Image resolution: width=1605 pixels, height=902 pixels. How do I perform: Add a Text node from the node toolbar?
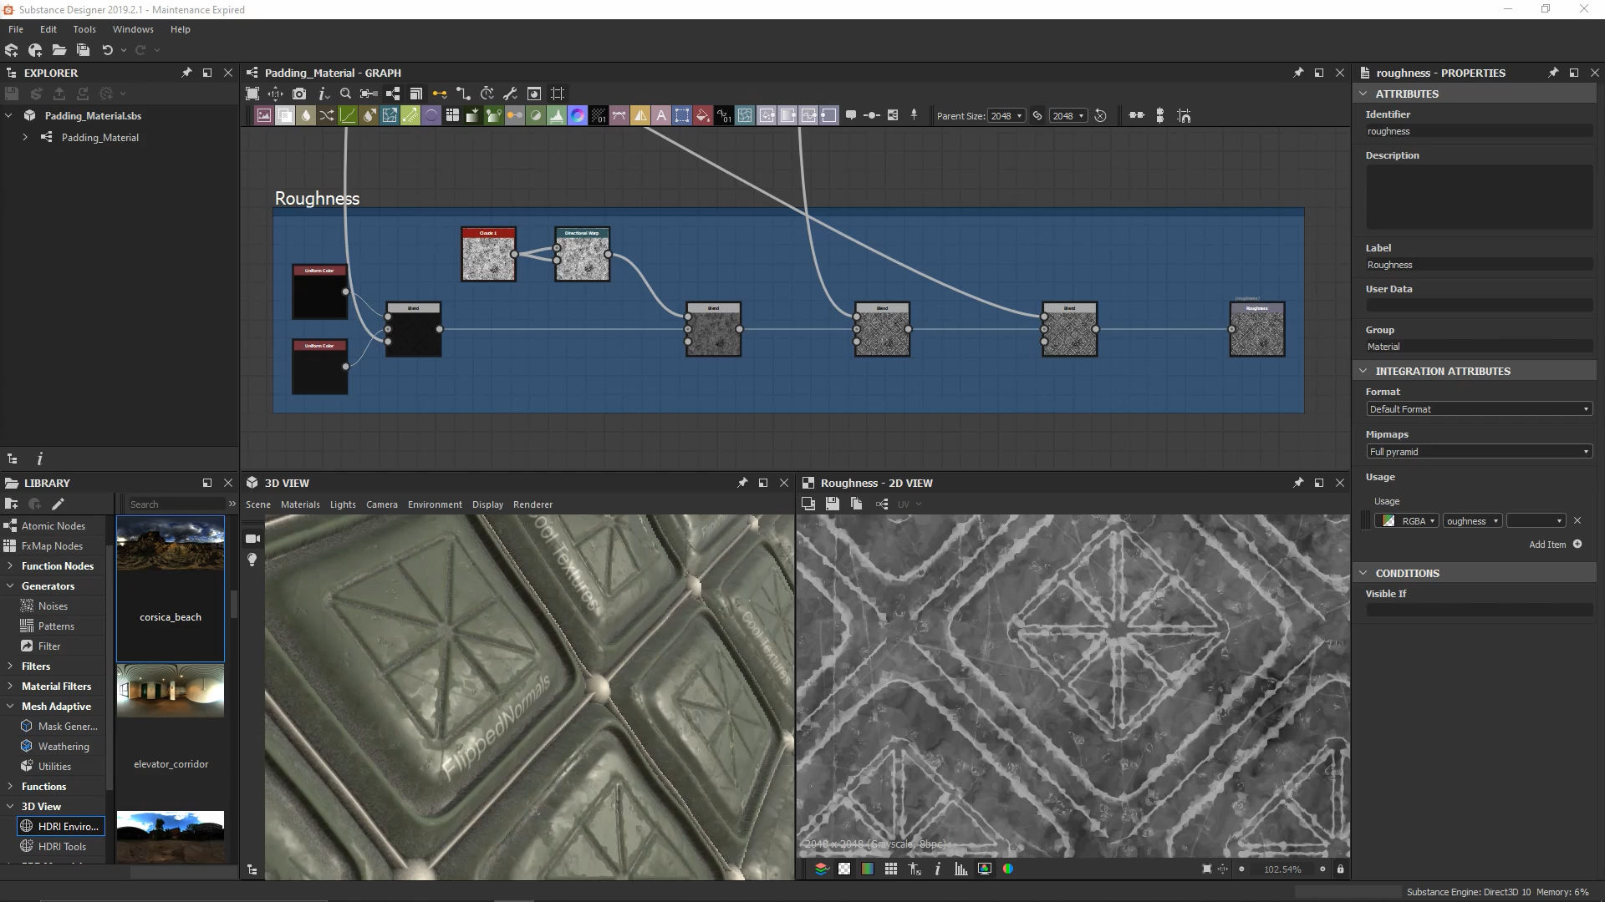click(x=661, y=116)
